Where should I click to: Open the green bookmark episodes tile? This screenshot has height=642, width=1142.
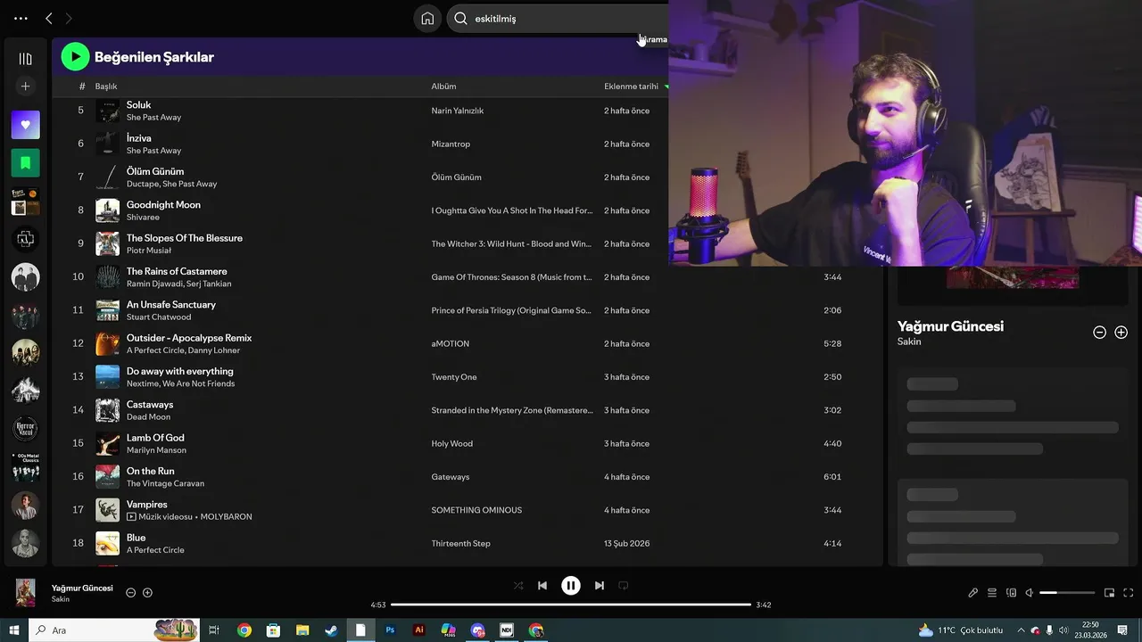pyautogui.click(x=25, y=163)
